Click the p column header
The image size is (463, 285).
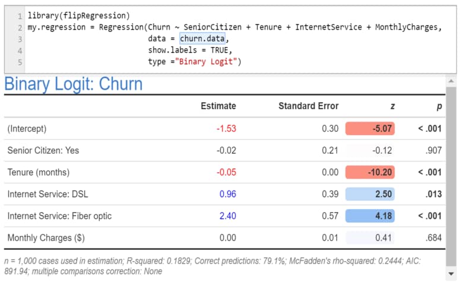(x=439, y=106)
